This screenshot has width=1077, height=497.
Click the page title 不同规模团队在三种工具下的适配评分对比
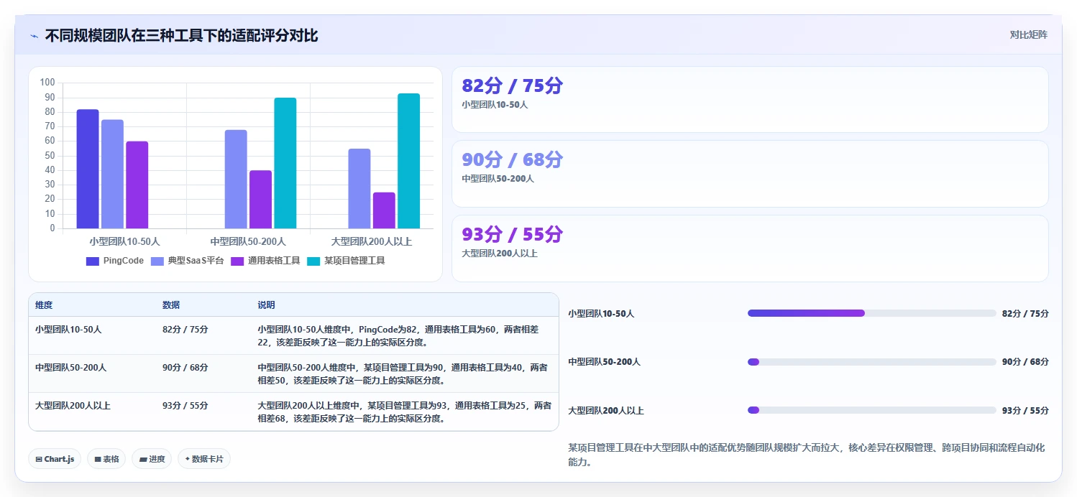click(181, 35)
